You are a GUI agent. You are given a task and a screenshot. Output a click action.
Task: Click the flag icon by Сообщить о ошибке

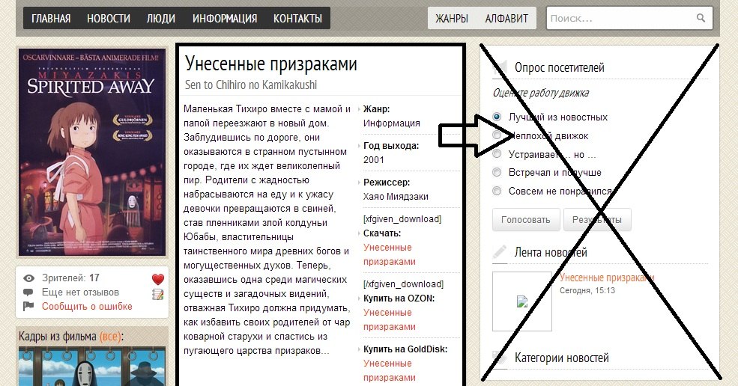click(x=28, y=306)
